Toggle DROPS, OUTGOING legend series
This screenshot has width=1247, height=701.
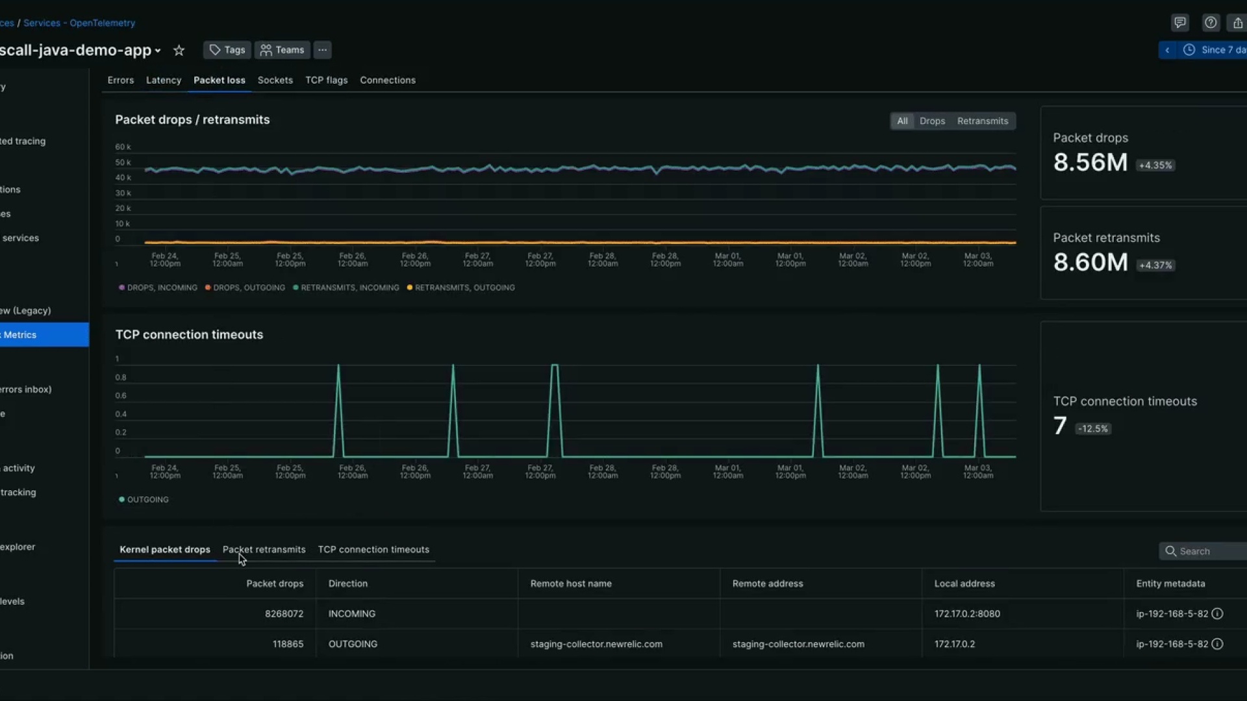click(245, 288)
